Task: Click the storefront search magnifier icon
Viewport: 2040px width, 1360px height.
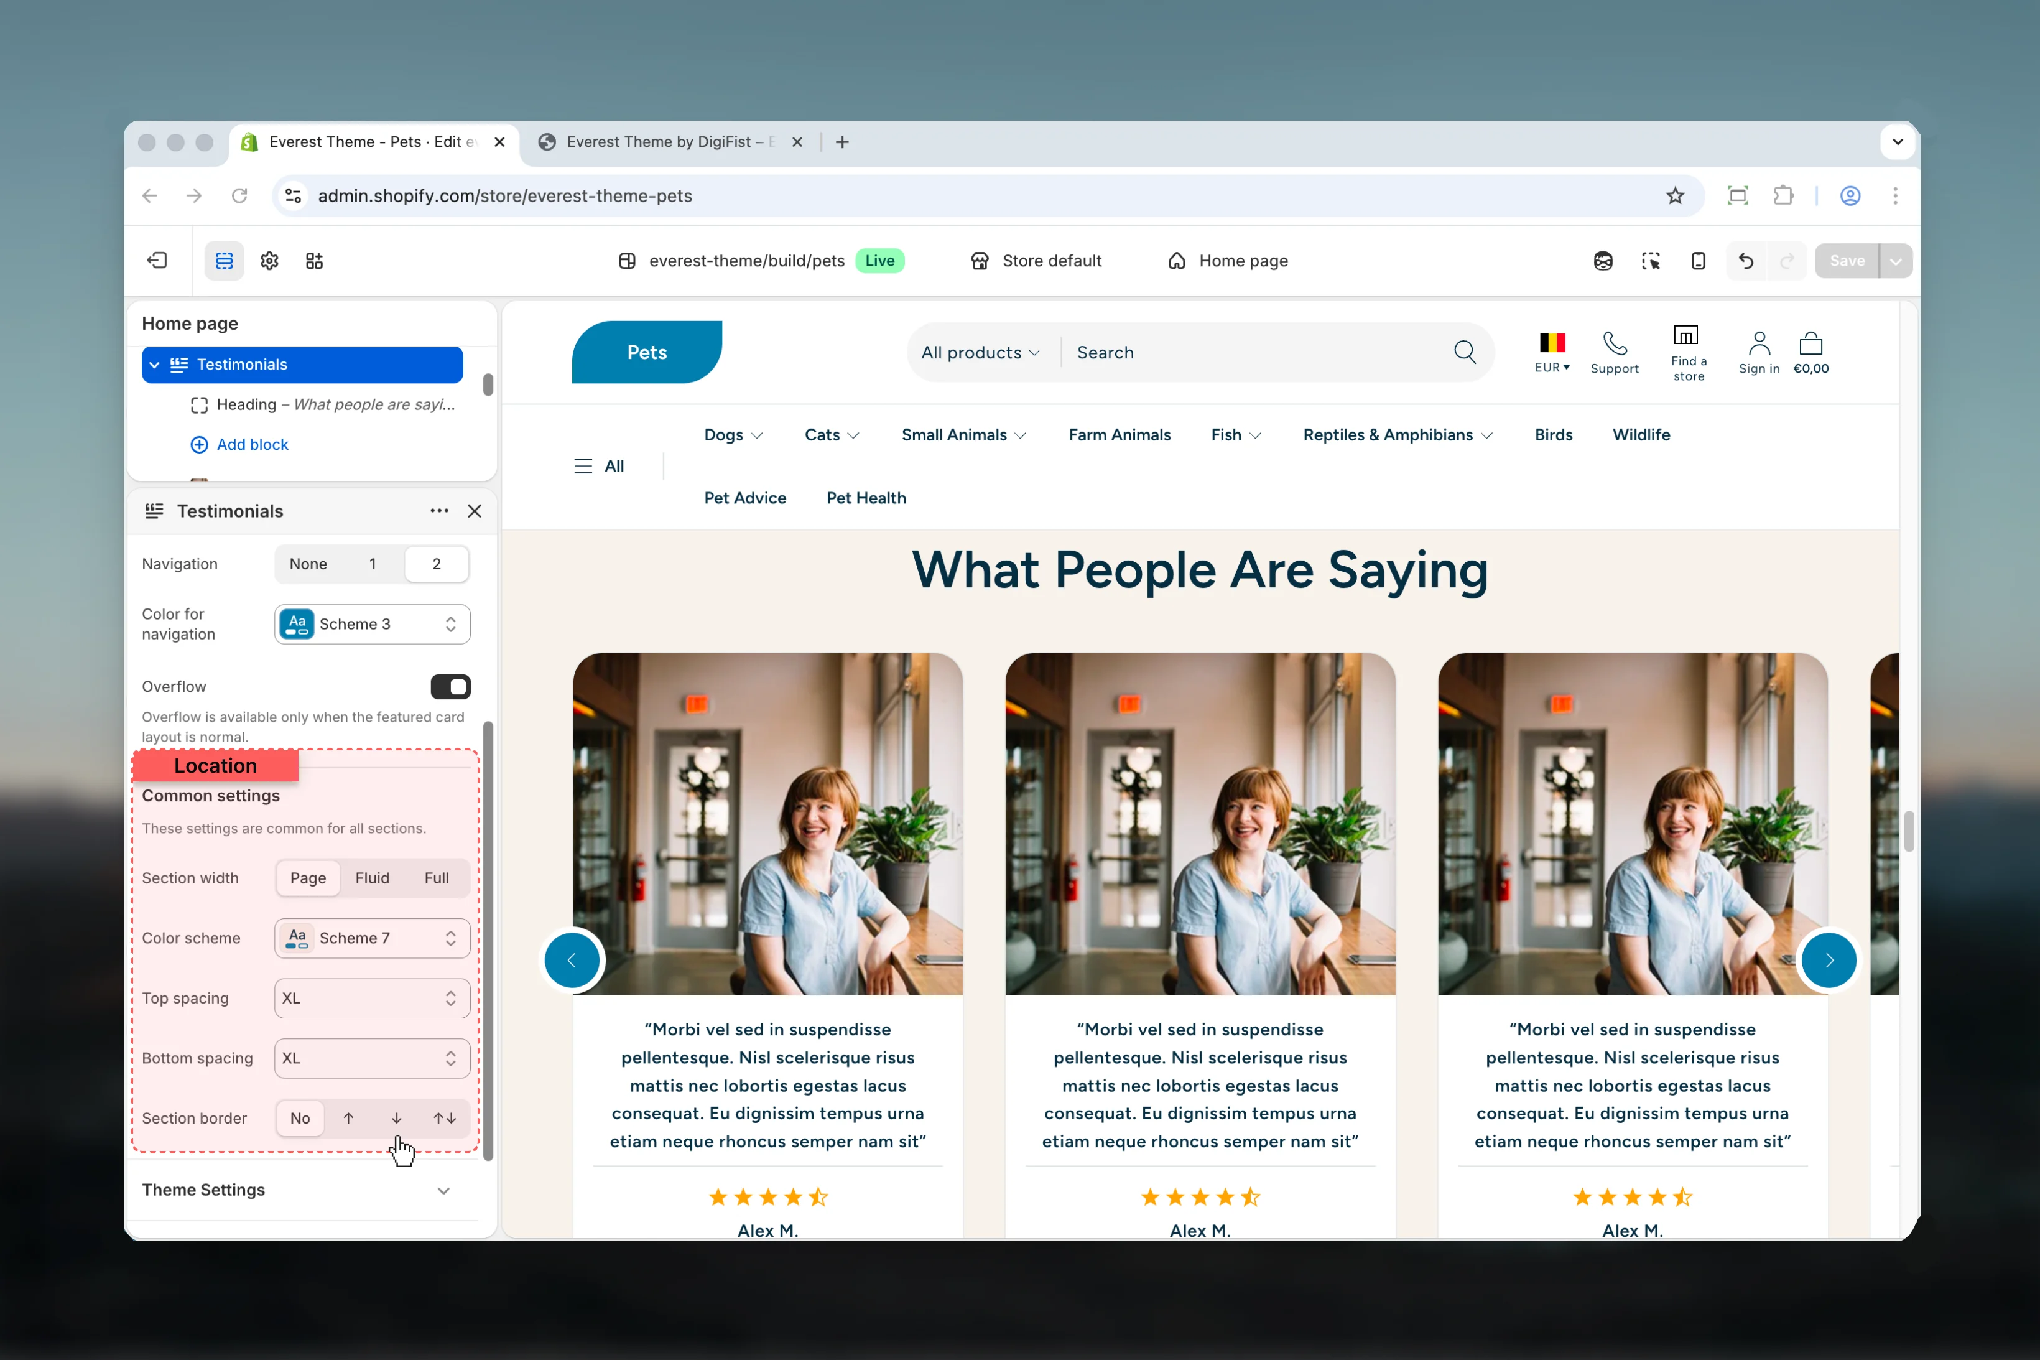Action: (1464, 352)
